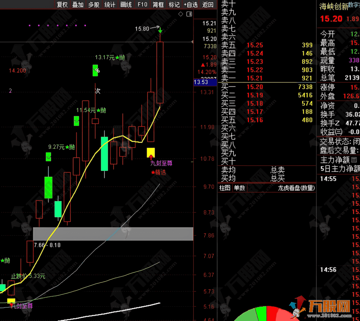Toggle 复权 price adjustment
This screenshot has height=321, width=360.
click(x=62, y=5)
